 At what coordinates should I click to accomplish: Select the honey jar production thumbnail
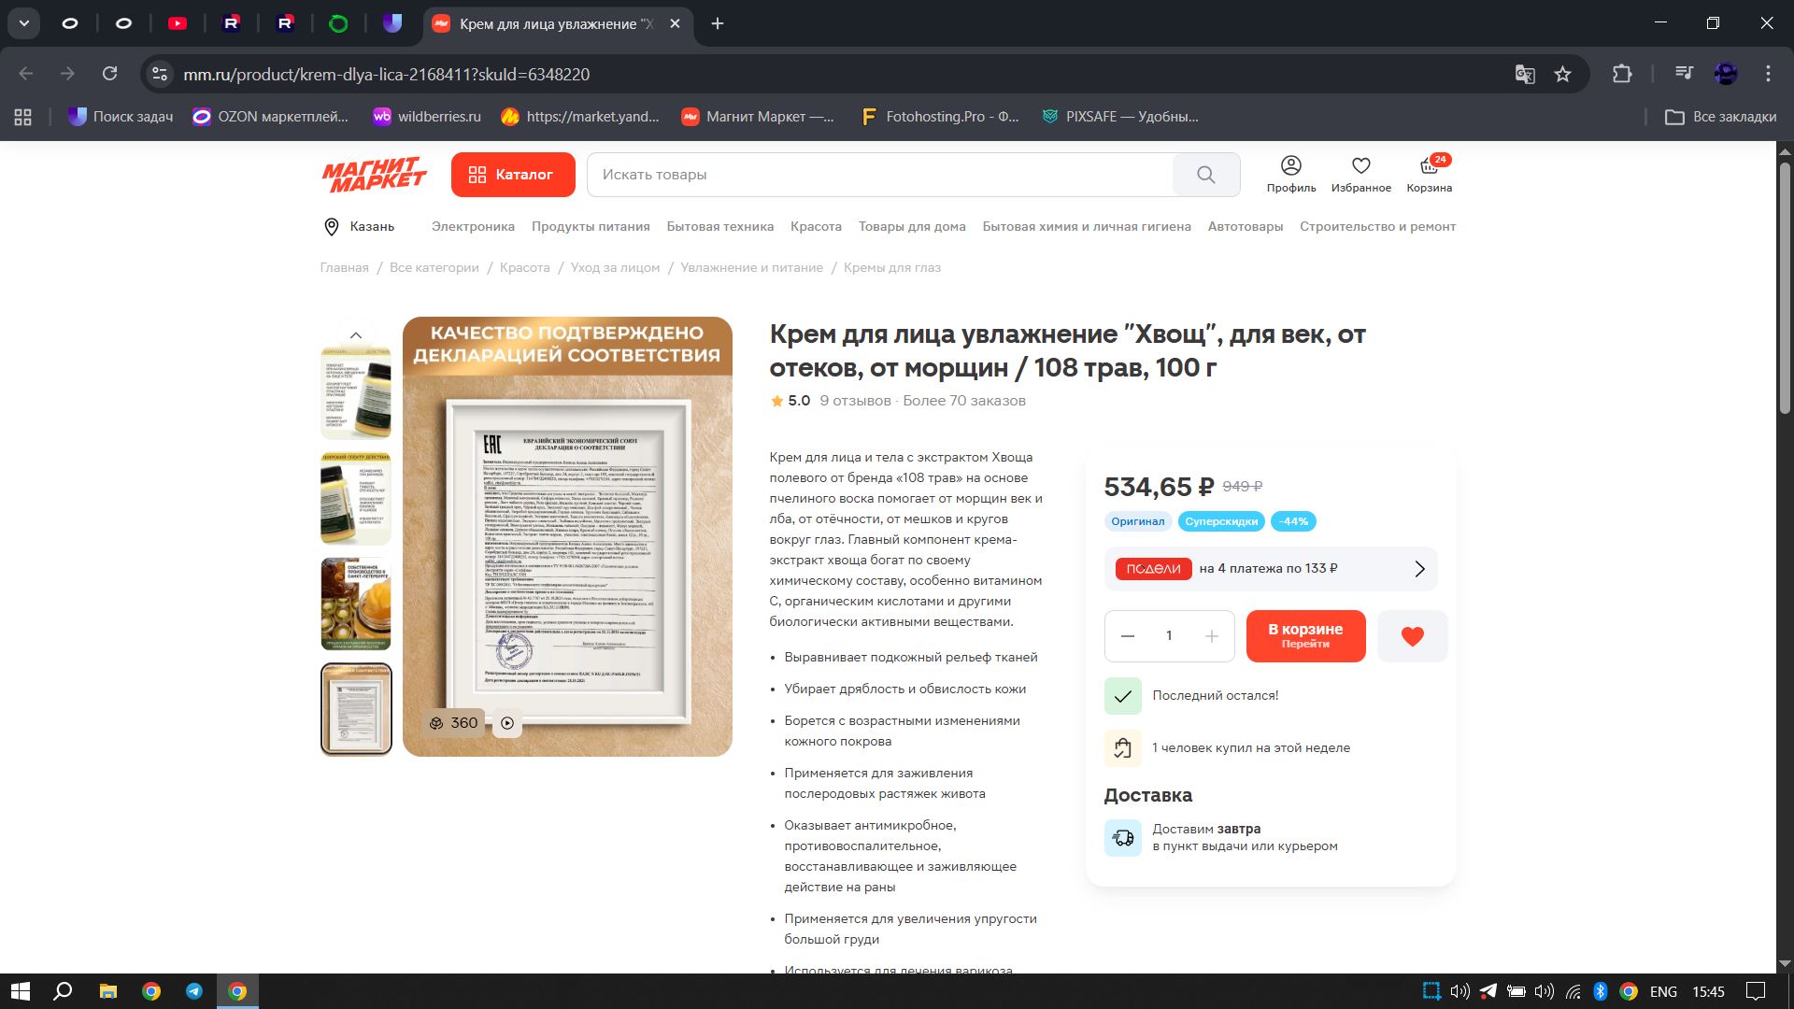(356, 604)
